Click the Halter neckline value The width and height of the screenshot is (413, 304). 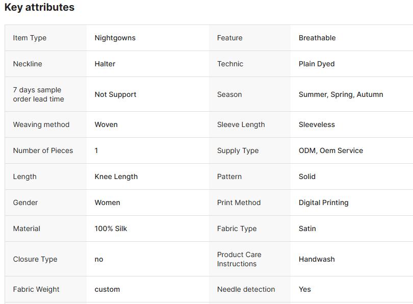(x=105, y=64)
